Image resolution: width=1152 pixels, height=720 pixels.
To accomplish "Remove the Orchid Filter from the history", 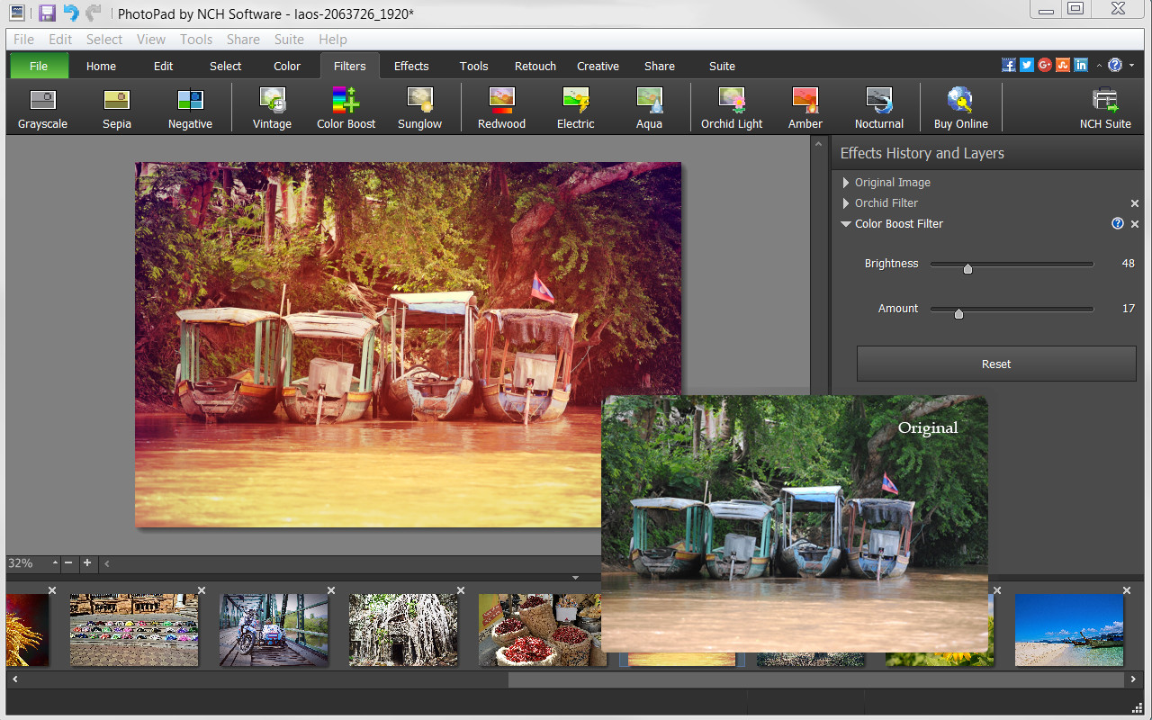I will (1134, 202).
